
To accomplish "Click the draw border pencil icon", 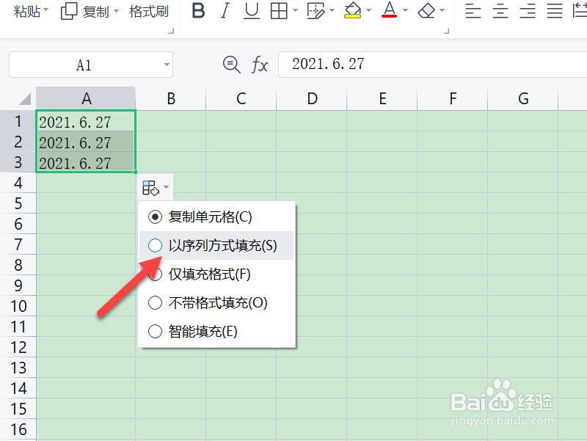I will coord(316,11).
